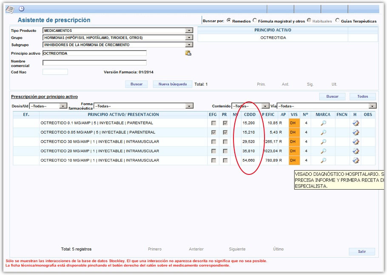Sort by the CDDD column header

(250, 115)
